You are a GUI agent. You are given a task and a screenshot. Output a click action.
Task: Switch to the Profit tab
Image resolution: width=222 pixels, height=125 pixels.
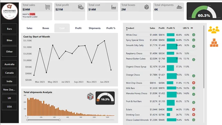pos(78,28)
